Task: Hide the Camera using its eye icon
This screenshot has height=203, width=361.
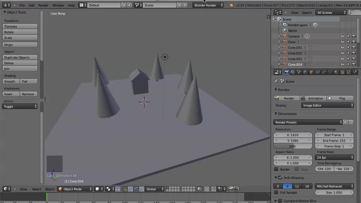Action: tap(343, 36)
